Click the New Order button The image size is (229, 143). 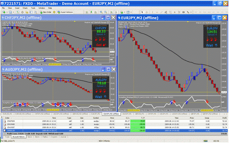tap(45, 12)
